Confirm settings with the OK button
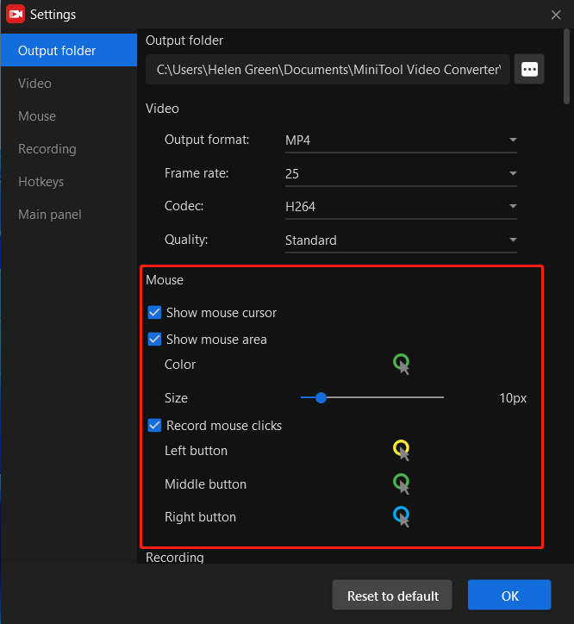 (509, 596)
